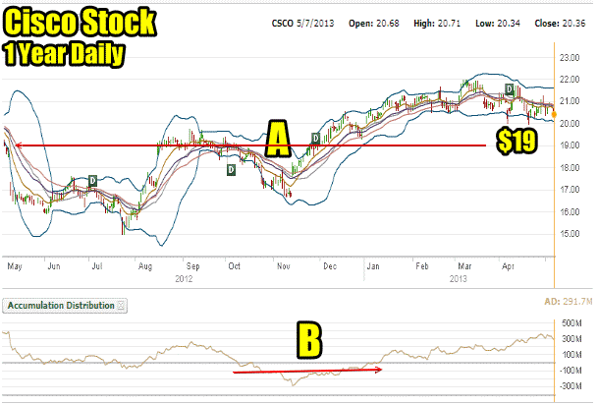Select the CSCO 5/7/2013 ticker date text
Viewport: 598px width, 405px height.
pyautogui.click(x=302, y=24)
